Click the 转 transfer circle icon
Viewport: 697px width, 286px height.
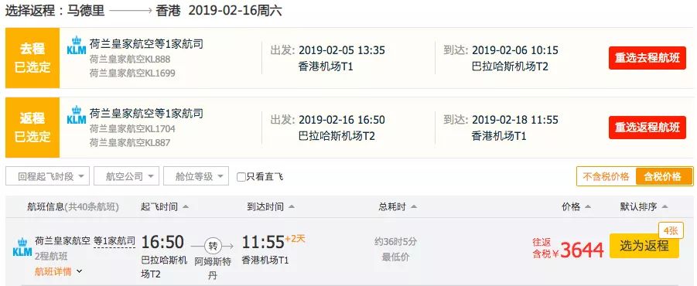click(213, 246)
